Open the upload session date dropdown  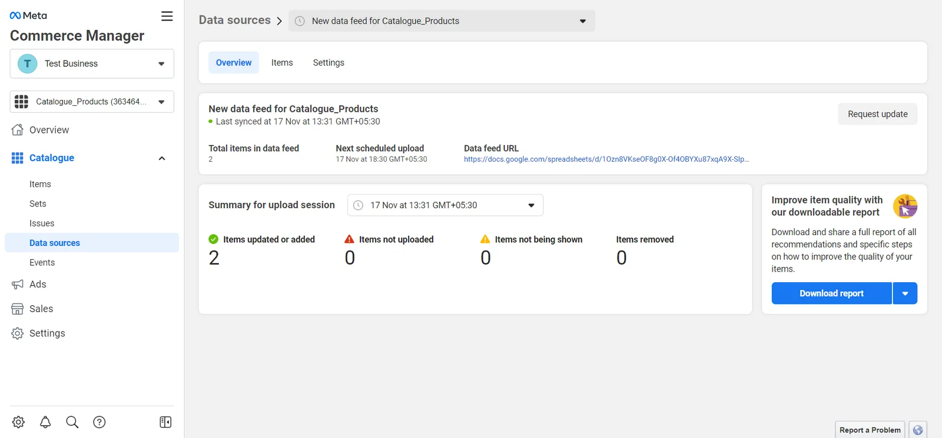coord(445,205)
